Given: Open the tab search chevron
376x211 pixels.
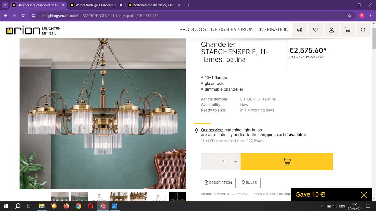Looking at the screenshot, I should coord(5,5).
